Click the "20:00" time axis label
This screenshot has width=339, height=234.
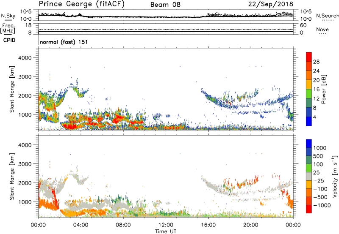point(250,225)
